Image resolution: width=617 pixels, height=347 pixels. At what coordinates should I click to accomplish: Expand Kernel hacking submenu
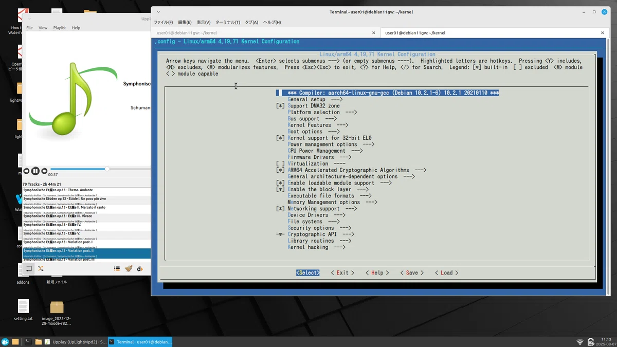[317, 247]
